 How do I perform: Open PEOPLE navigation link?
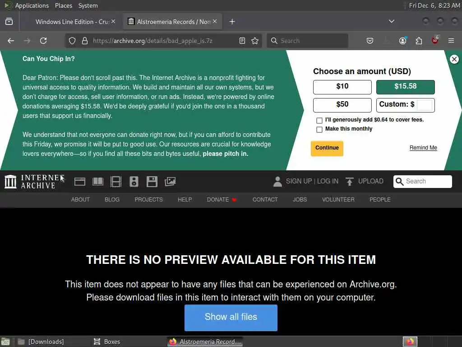380,199
